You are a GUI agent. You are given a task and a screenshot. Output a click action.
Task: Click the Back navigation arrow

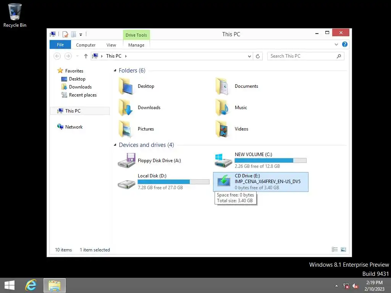(x=57, y=56)
